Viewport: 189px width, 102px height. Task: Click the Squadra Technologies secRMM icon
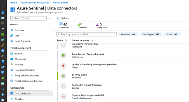[63, 96]
